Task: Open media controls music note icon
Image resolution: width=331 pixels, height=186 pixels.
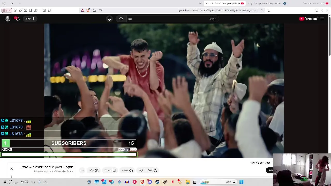Action: 36,10
